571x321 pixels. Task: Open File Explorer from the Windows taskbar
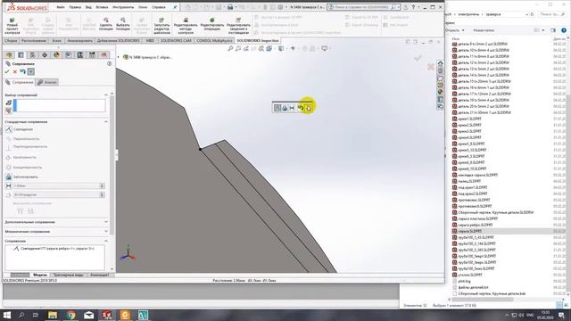pos(53,315)
